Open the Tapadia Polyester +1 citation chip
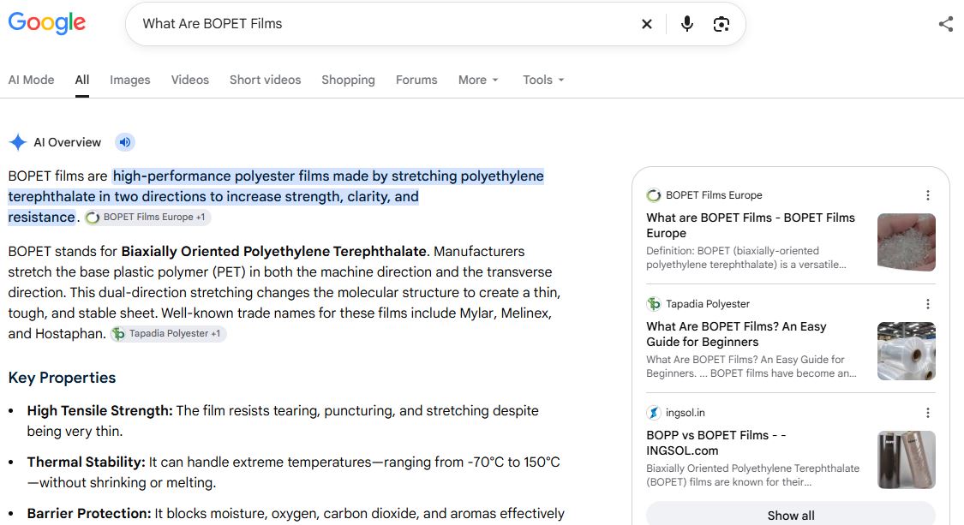Image resolution: width=964 pixels, height=525 pixels. 169,334
